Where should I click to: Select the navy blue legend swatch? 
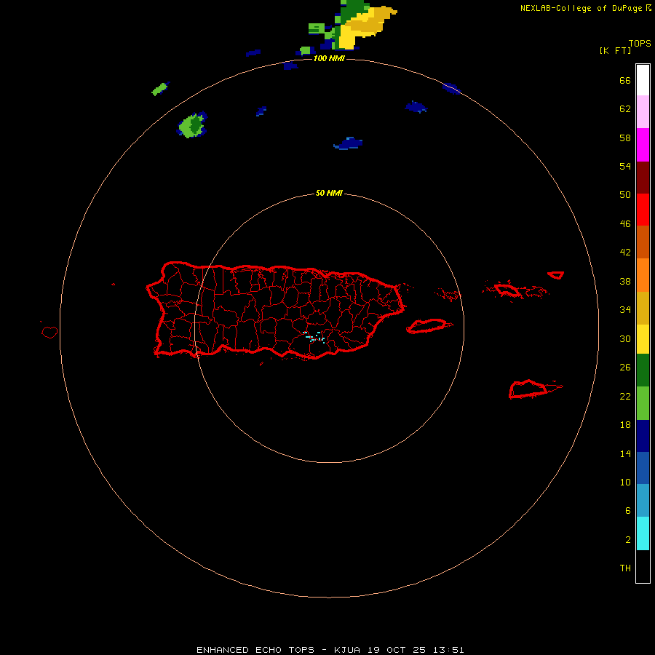(x=643, y=436)
